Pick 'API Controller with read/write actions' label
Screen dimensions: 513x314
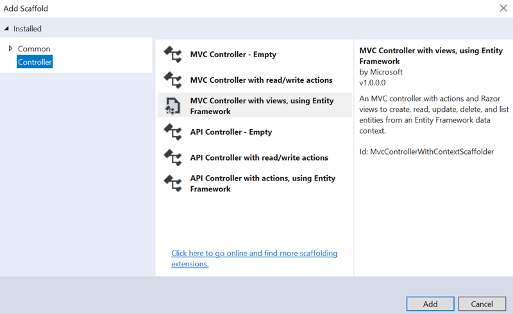point(259,157)
